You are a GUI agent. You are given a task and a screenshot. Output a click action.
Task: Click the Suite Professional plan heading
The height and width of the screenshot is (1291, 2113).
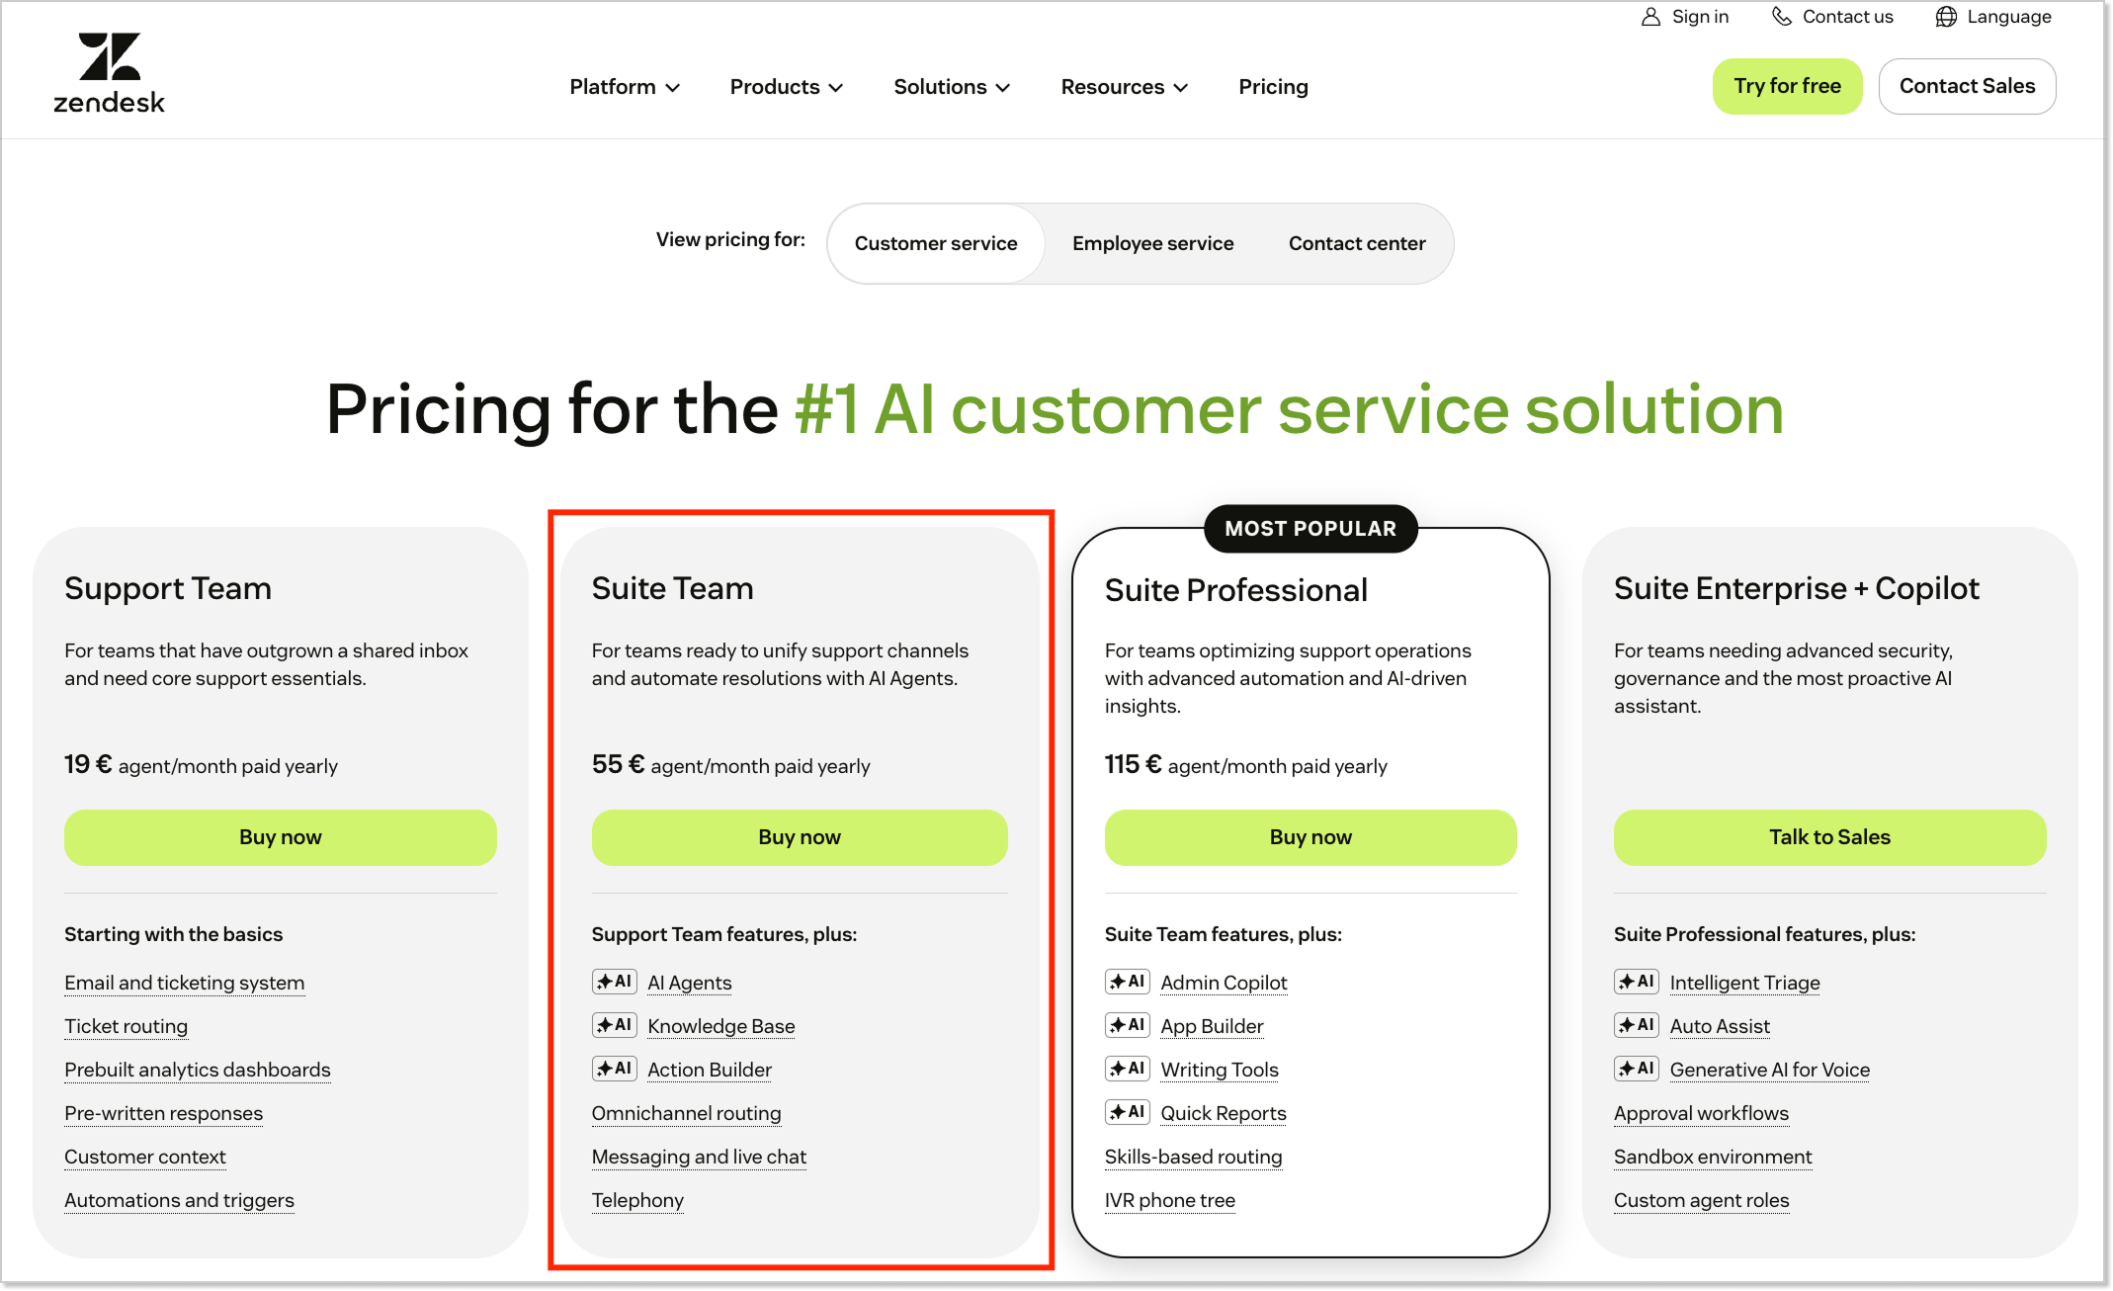point(1235,590)
